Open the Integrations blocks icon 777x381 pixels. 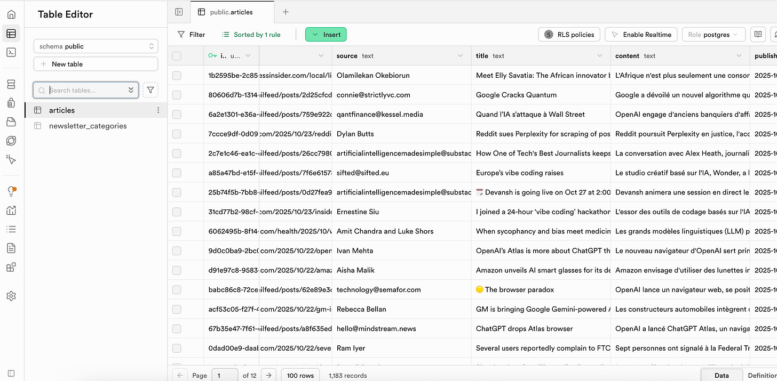pyautogui.click(x=11, y=267)
